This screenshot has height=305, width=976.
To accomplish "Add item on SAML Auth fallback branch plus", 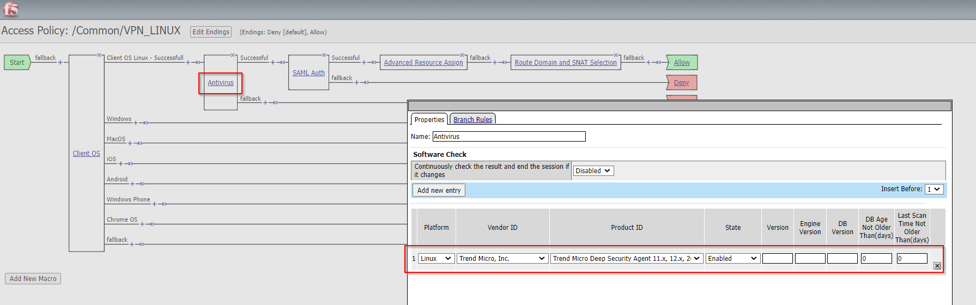I will click(357, 82).
